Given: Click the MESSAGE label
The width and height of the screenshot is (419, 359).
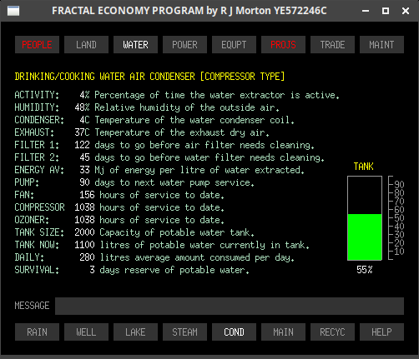Looking at the screenshot, I should pyautogui.click(x=32, y=306).
